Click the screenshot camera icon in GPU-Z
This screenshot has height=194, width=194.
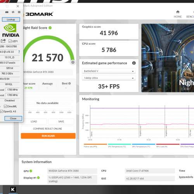[7, 12]
